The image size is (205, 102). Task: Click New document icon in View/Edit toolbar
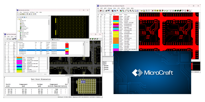tap(98, 11)
